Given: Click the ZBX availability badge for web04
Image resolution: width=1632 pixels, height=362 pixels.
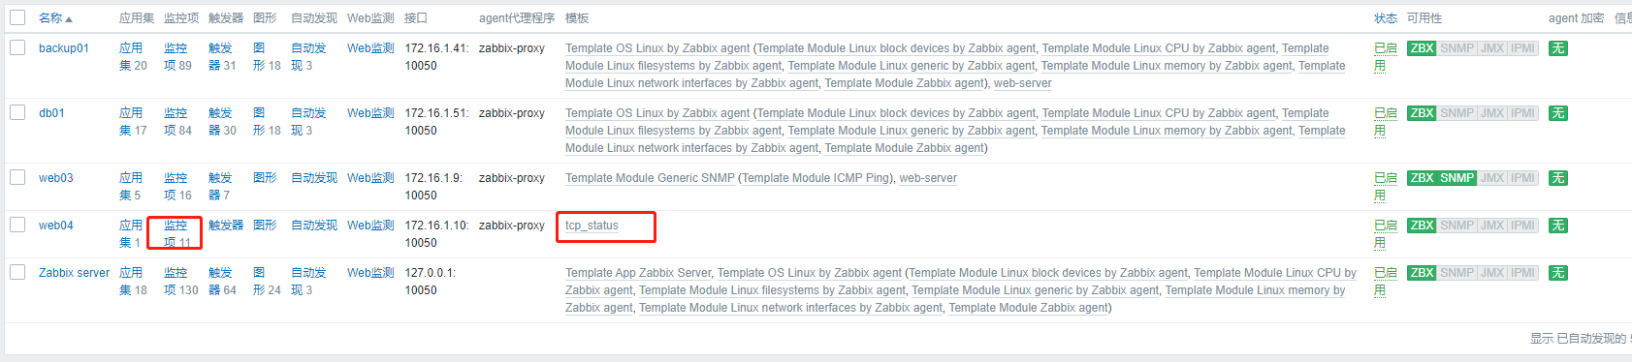Looking at the screenshot, I should coord(1422,226).
